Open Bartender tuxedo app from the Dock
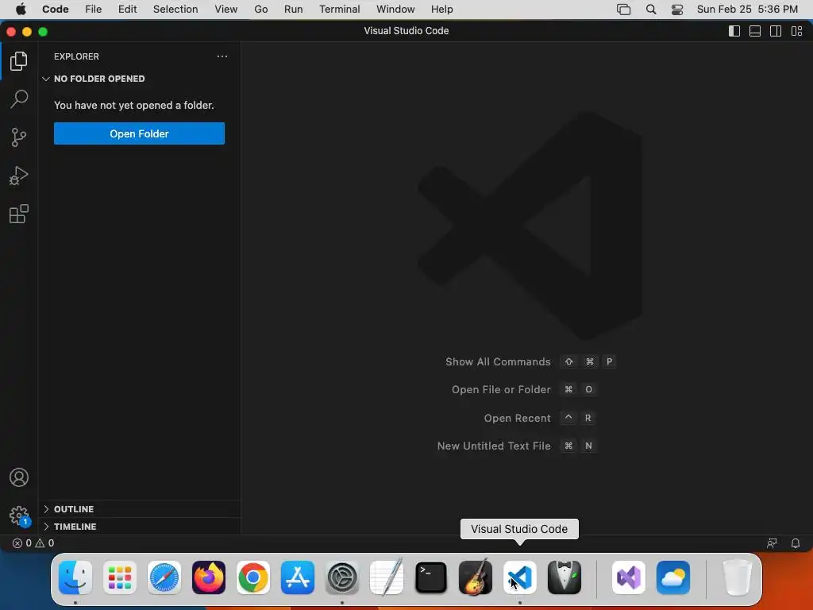This screenshot has height=610, width=813. (564, 577)
